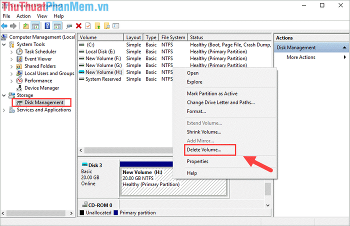Click the disk connection toolbar icon

(69, 26)
